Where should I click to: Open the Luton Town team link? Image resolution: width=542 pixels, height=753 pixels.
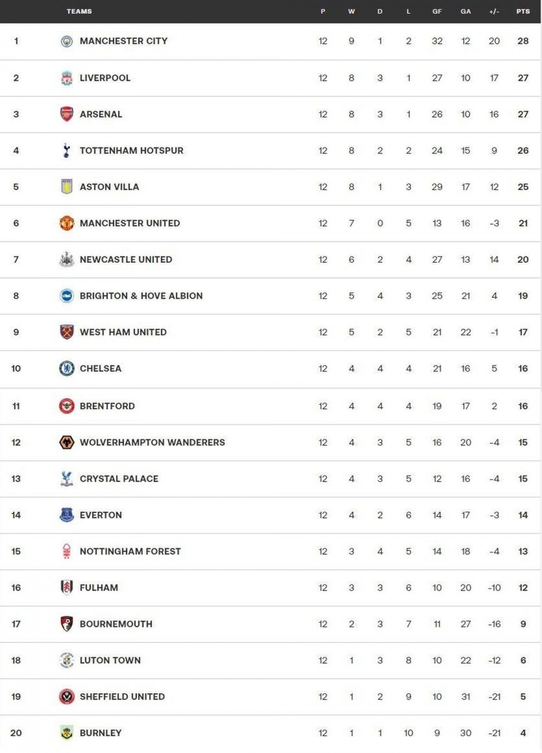tap(110, 660)
